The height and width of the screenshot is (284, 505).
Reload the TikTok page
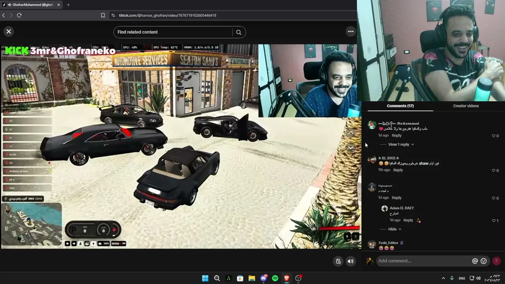pyautogui.click(x=19, y=15)
